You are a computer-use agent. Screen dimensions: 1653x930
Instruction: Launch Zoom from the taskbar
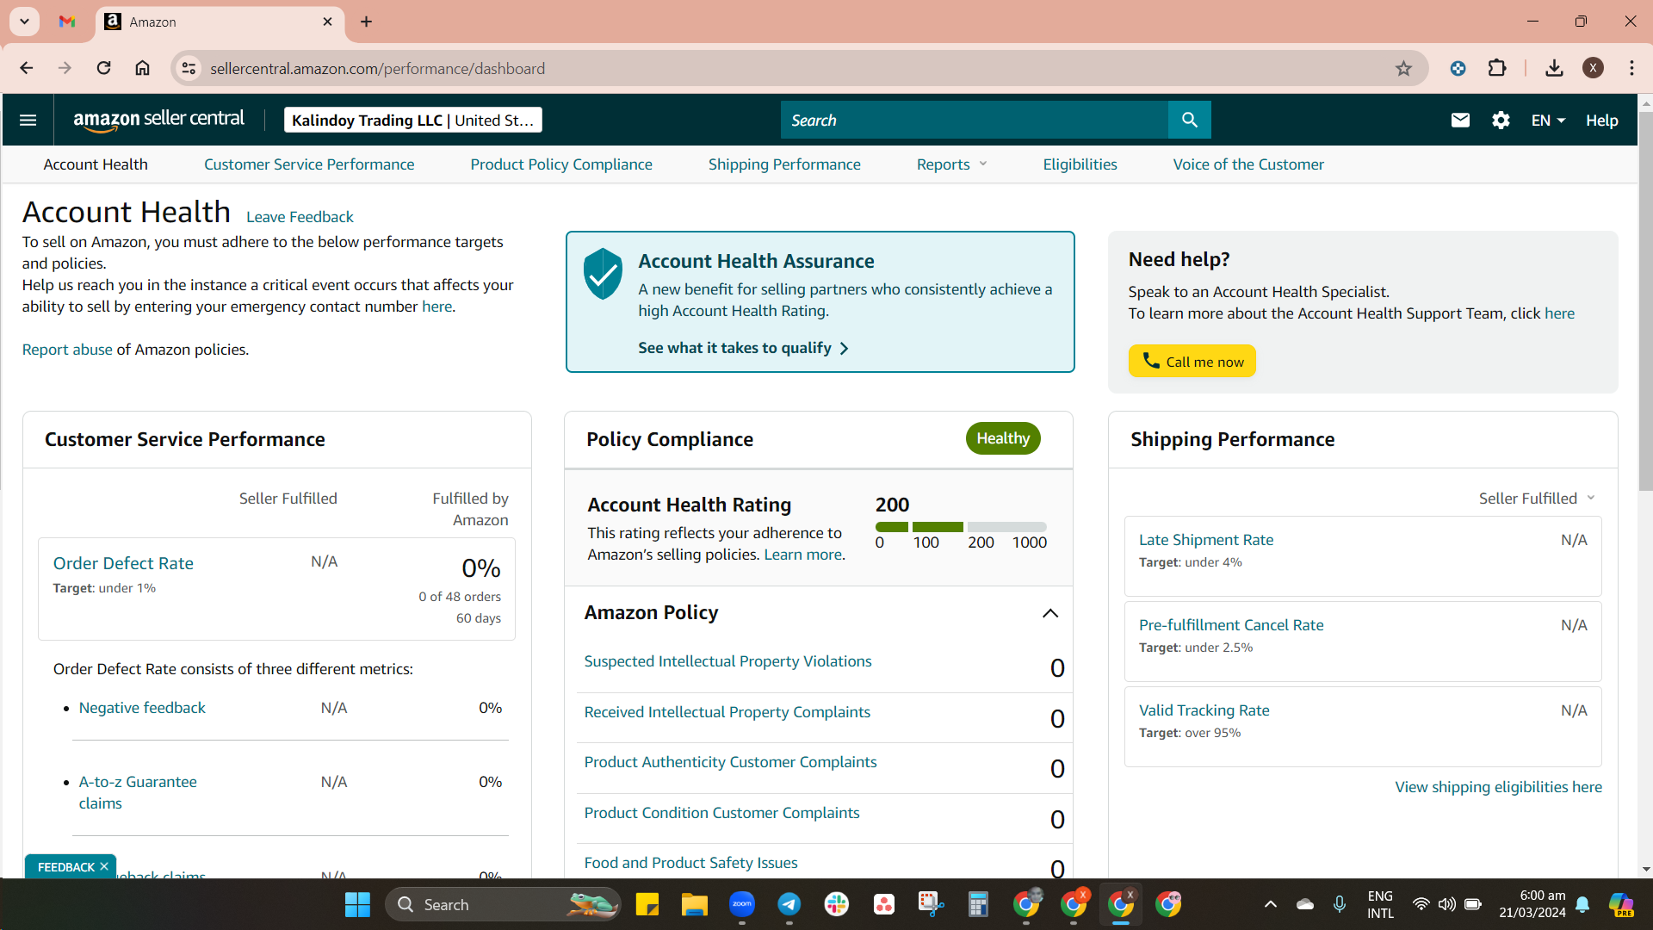click(742, 904)
